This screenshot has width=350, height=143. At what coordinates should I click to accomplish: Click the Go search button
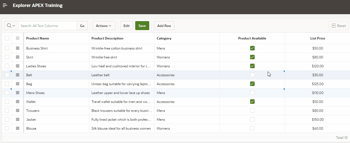pos(82,26)
